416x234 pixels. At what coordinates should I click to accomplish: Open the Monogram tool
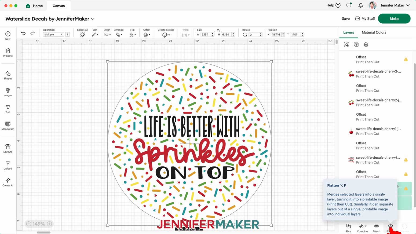[x=8, y=126]
